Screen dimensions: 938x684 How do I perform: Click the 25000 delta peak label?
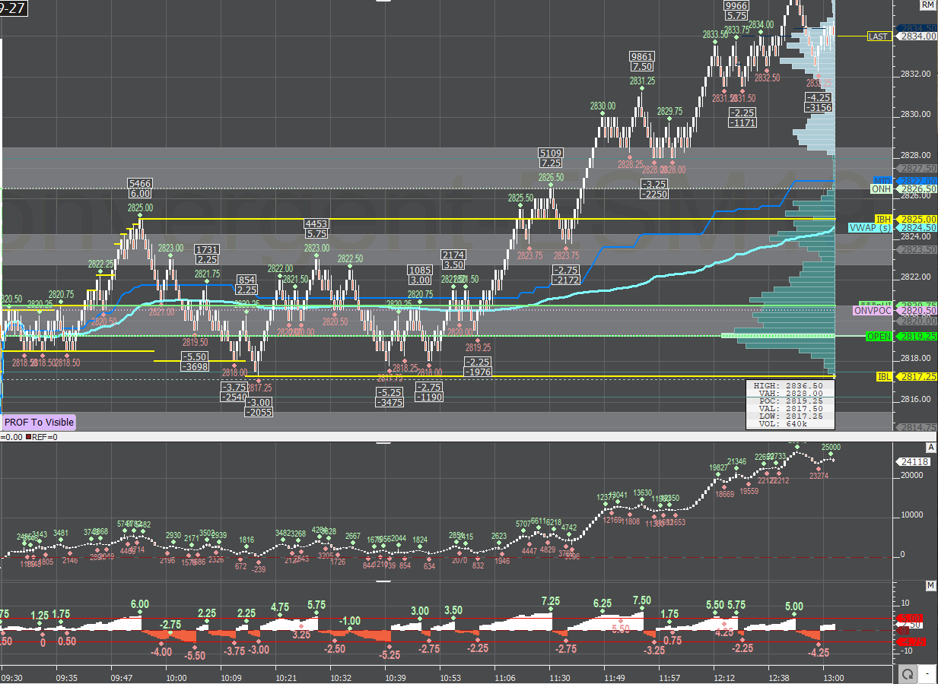point(831,448)
